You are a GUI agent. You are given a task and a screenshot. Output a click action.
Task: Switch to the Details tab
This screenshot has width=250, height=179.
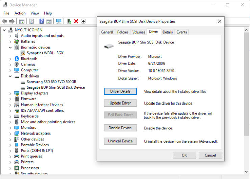tap(168, 32)
